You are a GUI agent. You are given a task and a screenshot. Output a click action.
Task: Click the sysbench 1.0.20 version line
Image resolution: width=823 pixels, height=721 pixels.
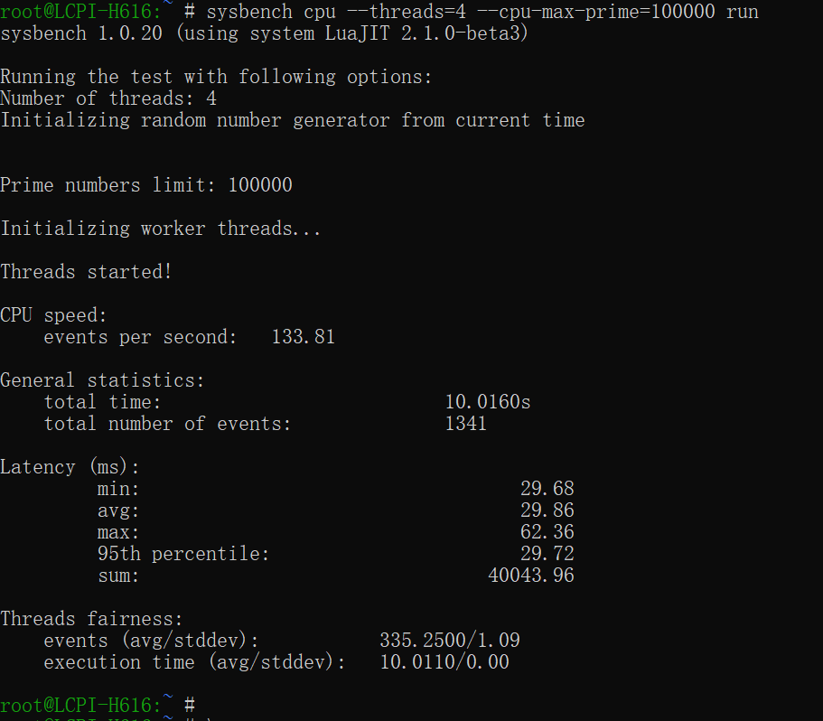[265, 33]
